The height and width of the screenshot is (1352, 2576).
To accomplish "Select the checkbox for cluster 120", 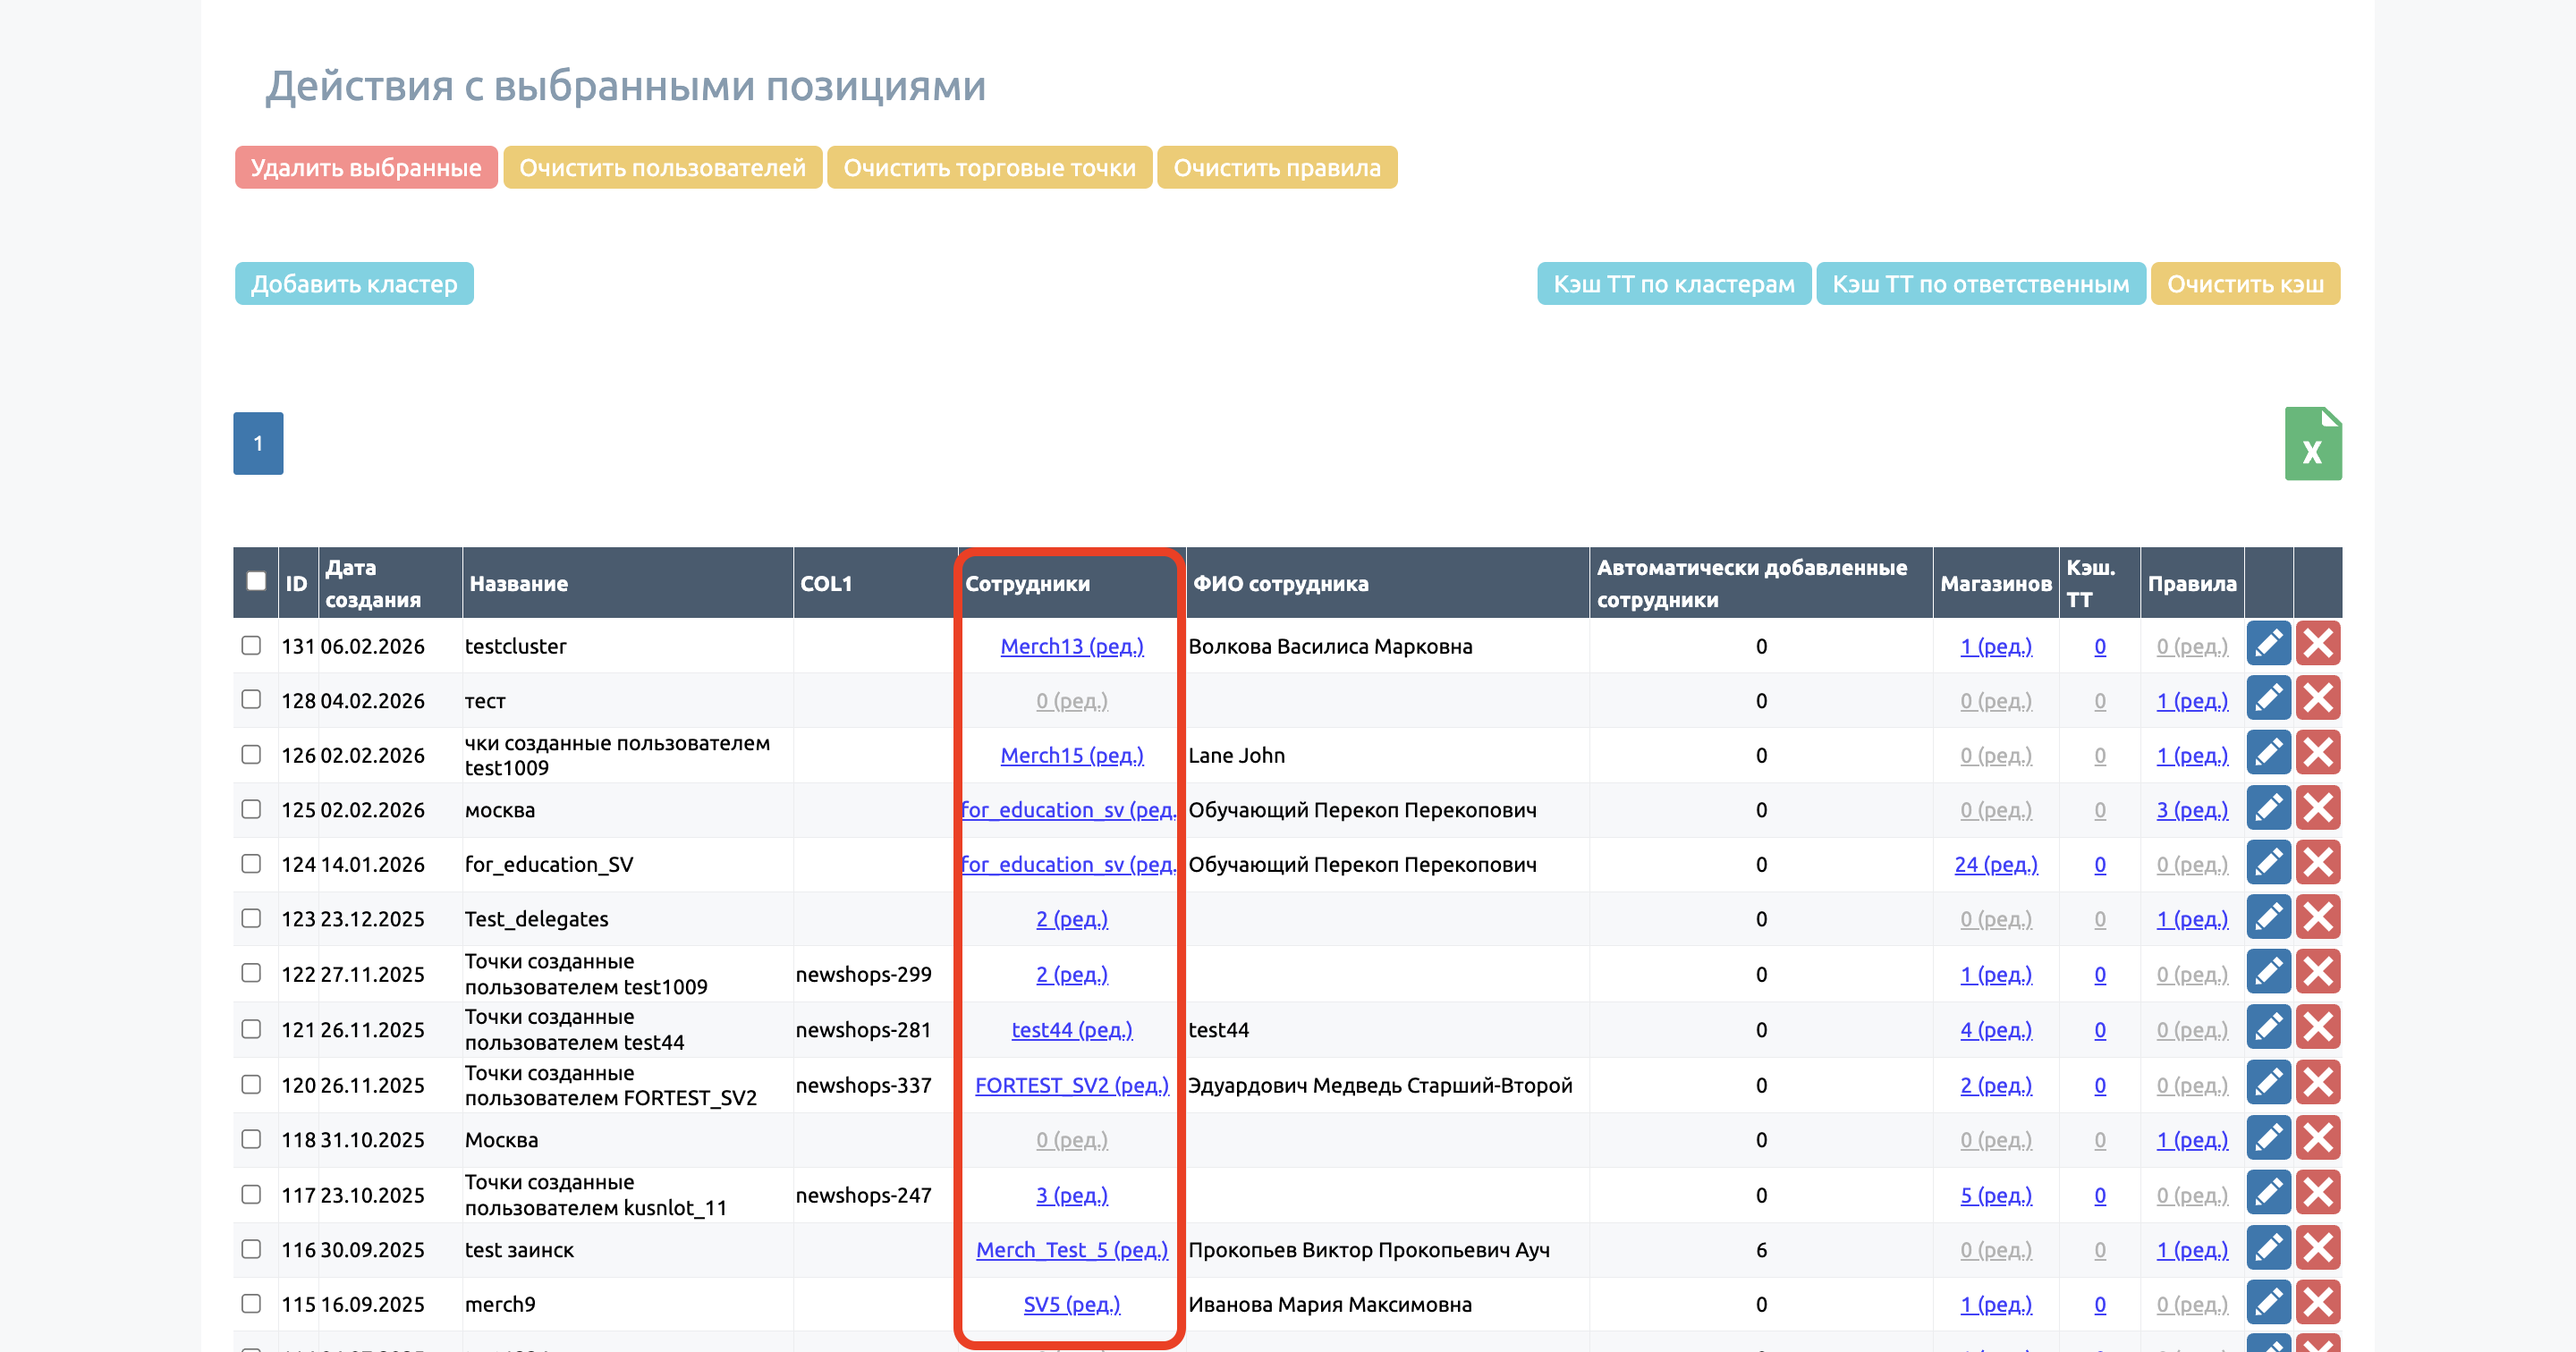I will tap(251, 1084).
